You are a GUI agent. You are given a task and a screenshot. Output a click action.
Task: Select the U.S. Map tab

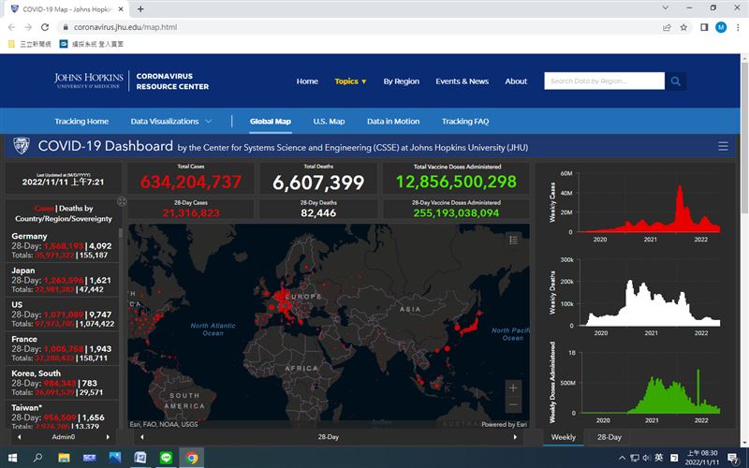[329, 122]
